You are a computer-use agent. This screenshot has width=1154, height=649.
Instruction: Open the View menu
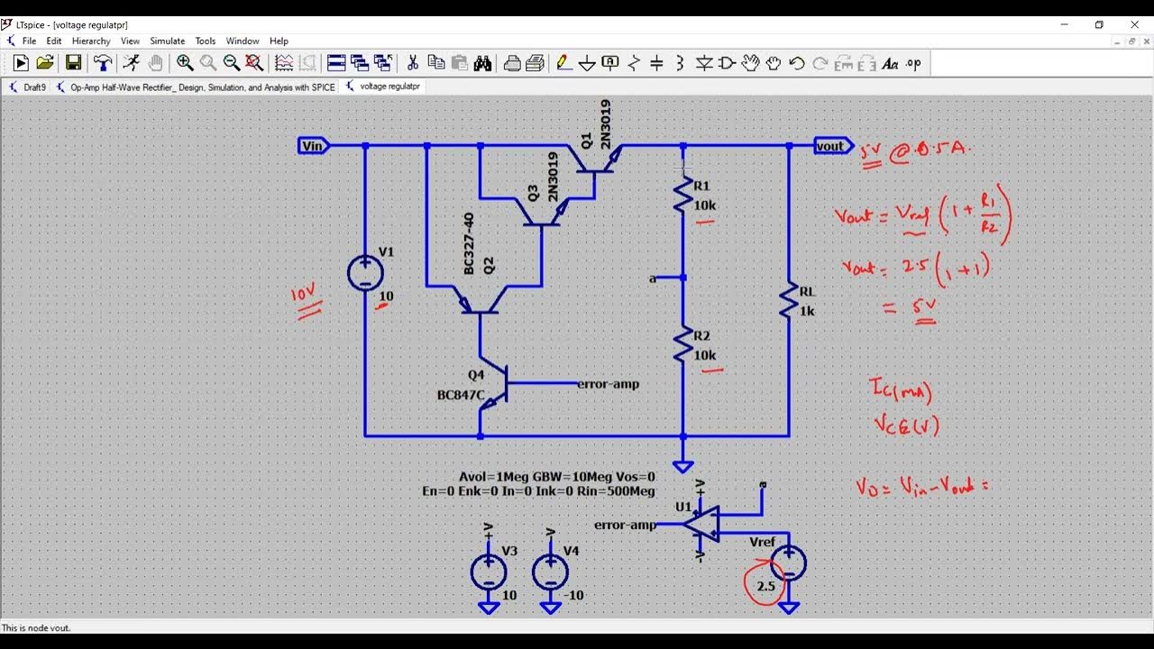click(x=130, y=41)
